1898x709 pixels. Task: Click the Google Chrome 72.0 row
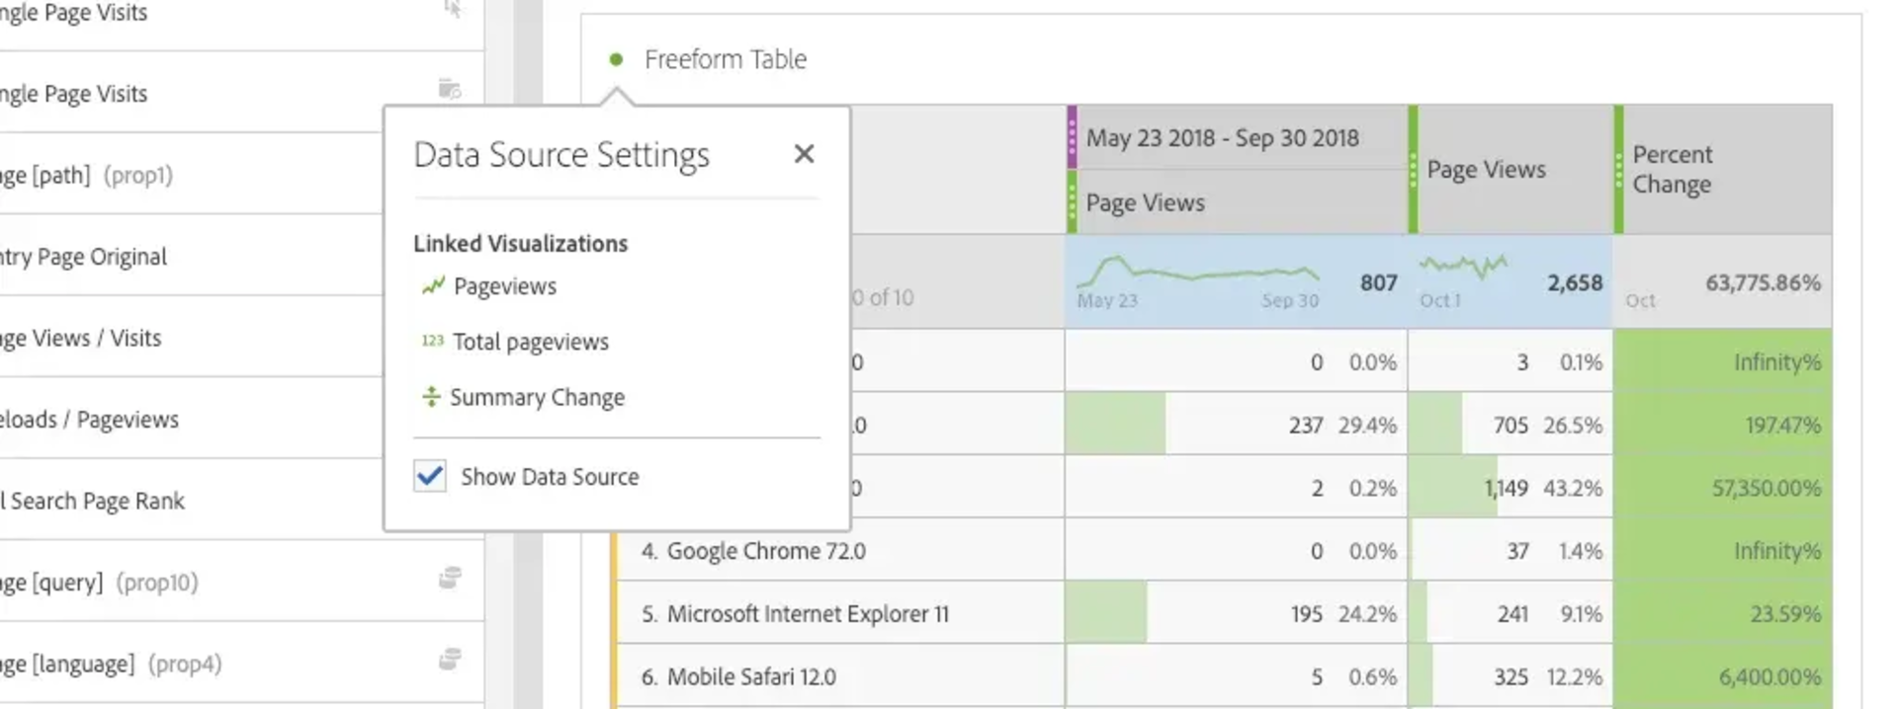tap(766, 551)
